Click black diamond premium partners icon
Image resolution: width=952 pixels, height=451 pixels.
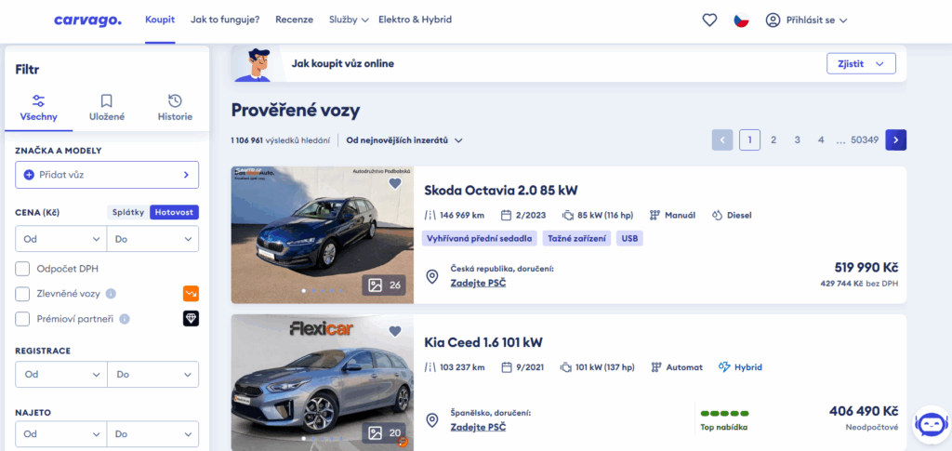coord(192,319)
